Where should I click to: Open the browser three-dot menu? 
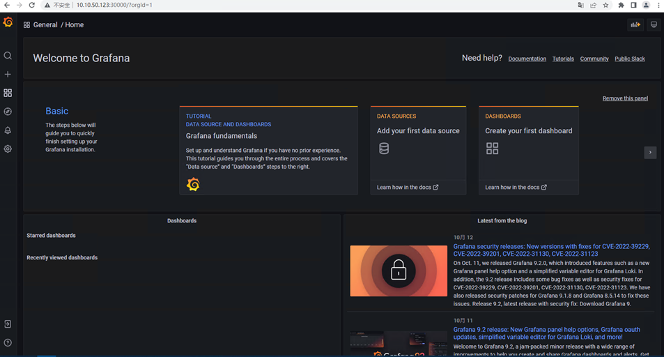658,5
